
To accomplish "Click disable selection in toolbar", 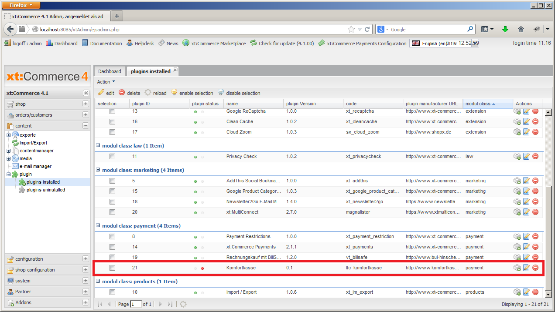I will [239, 93].
